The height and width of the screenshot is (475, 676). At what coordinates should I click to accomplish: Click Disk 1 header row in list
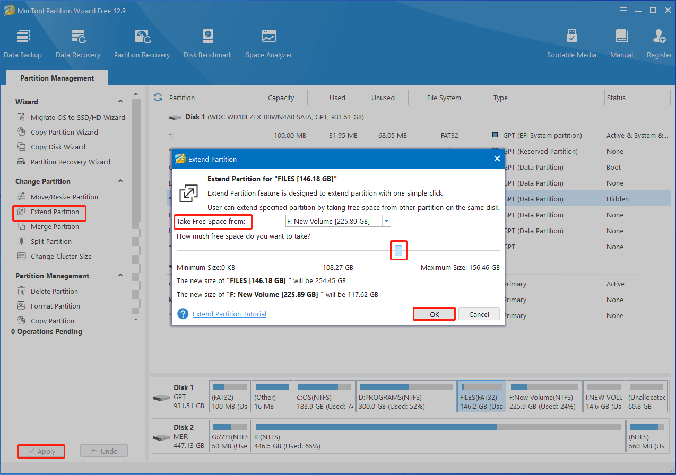click(x=418, y=117)
